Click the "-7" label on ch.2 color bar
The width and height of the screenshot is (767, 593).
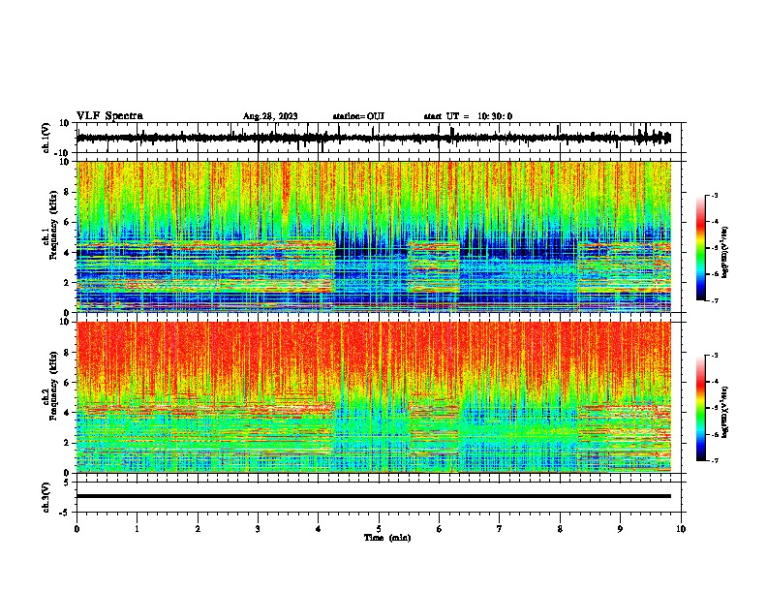tap(714, 460)
